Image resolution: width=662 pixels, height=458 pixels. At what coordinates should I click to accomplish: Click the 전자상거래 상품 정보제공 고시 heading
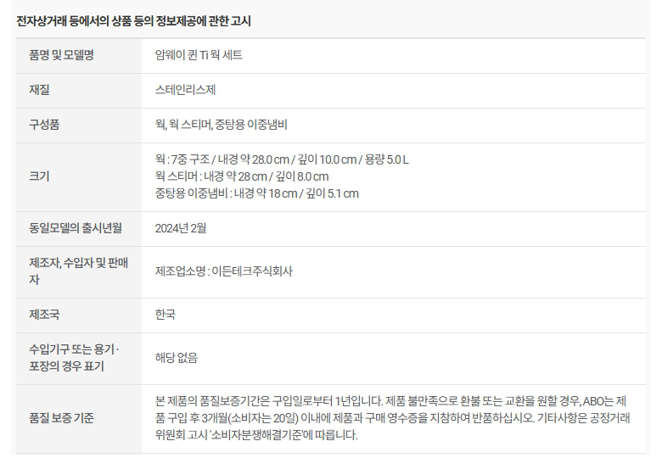(134, 20)
